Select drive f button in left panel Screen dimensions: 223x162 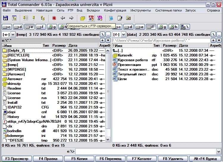[x=41, y=27]
